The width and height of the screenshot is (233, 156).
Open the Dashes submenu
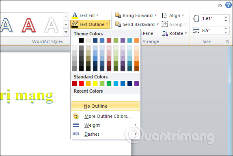[106, 134]
